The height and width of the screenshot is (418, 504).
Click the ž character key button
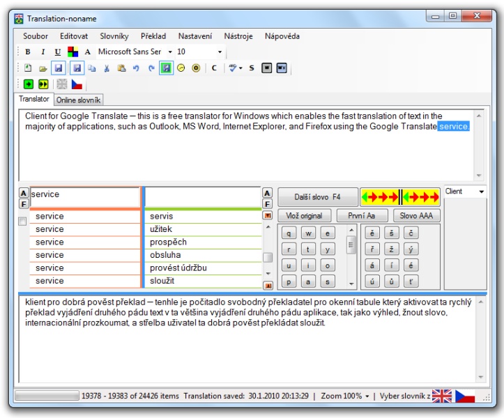click(x=392, y=249)
